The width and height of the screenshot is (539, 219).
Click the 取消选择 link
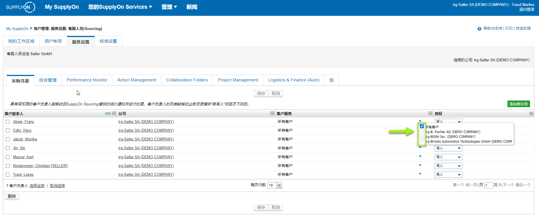pos(58,186)
